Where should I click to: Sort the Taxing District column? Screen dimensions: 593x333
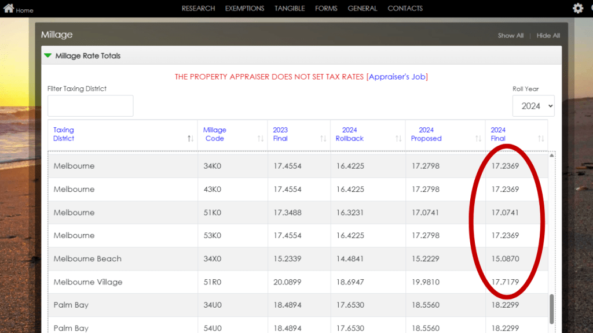[x=189, y=138]
